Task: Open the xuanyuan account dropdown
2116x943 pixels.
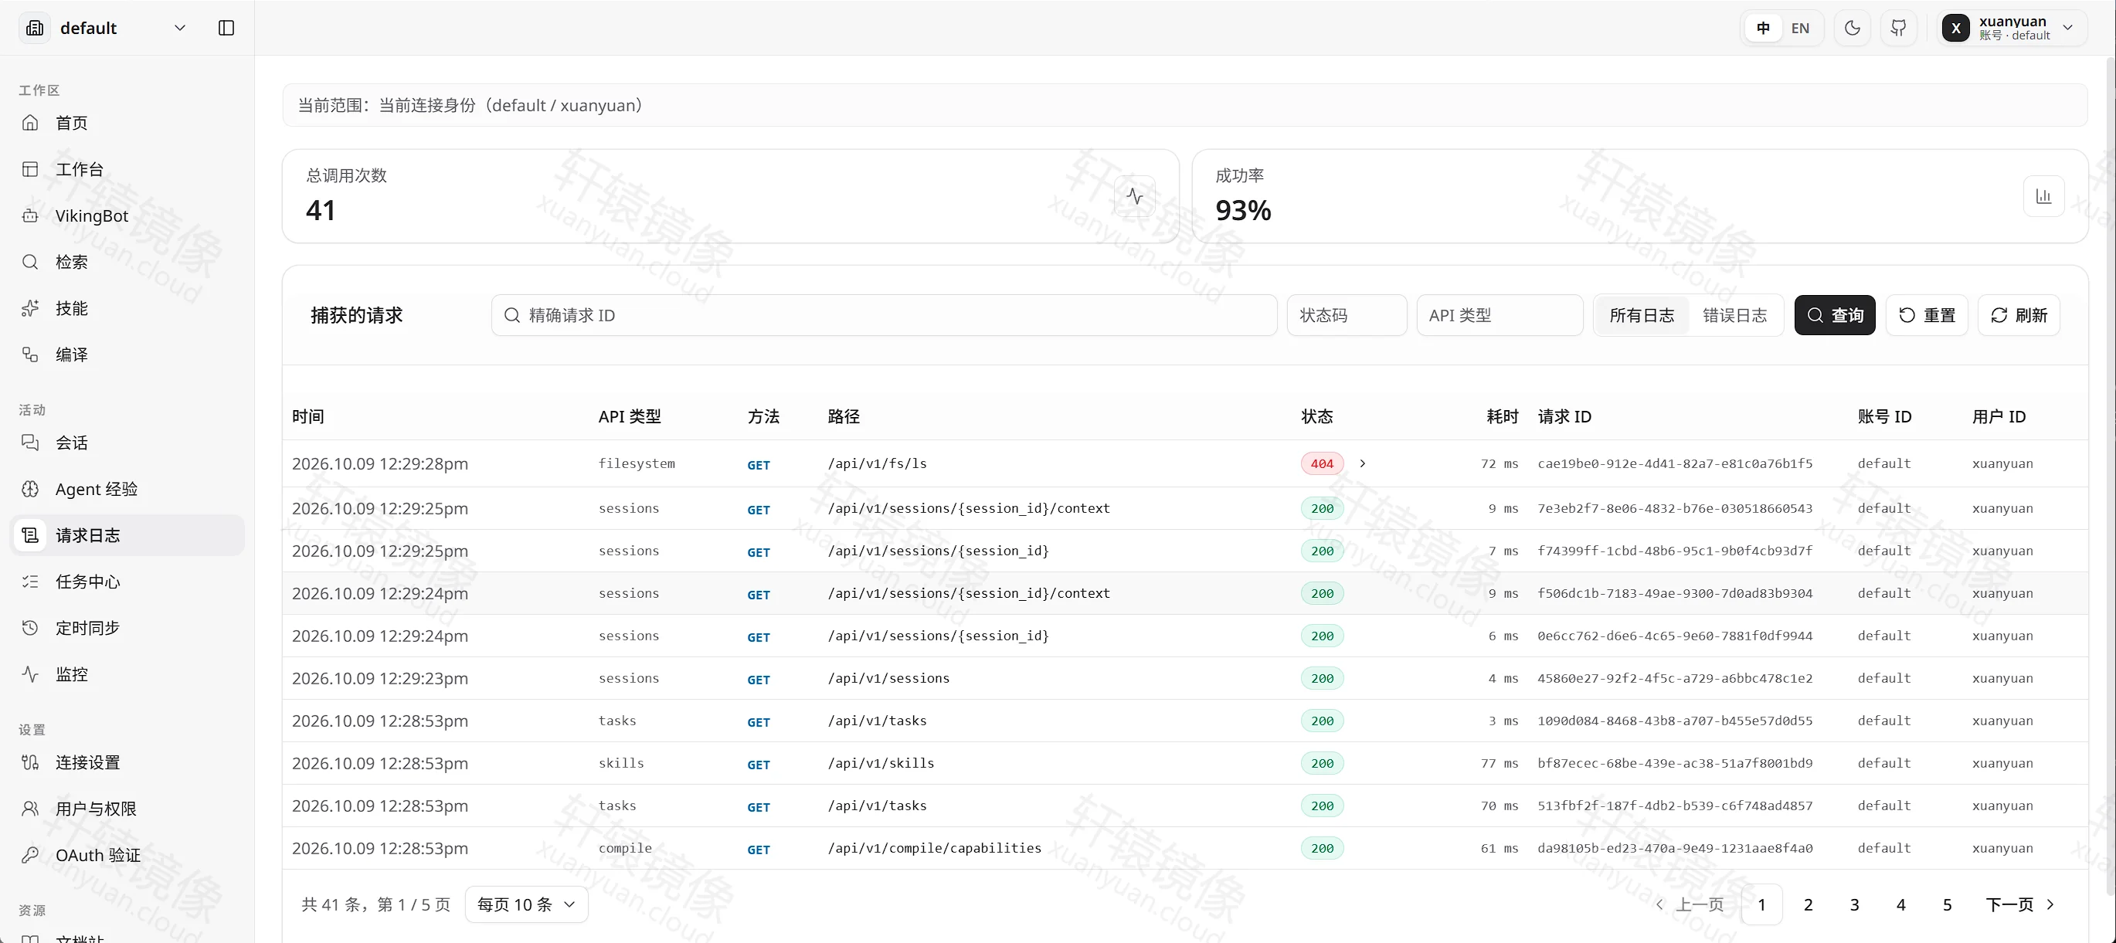Action: (2012, 28)
